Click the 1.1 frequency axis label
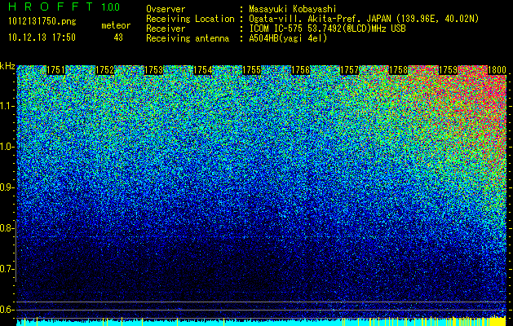 [7, 106]
